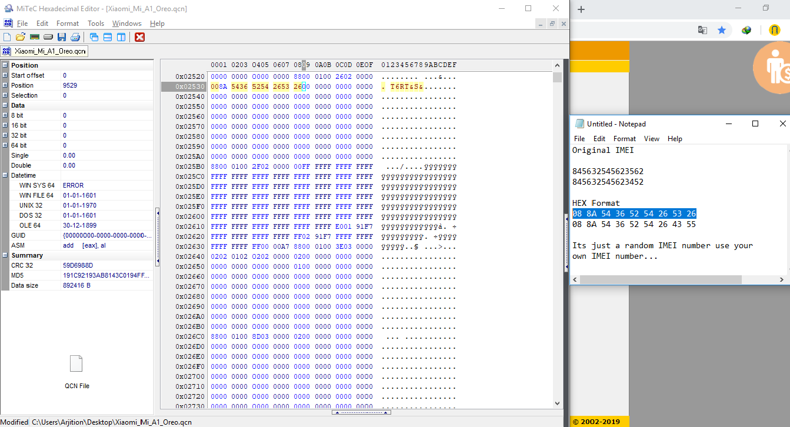The width and height of the screenshot is (790, 427).
Task: Open disk drive editor icon
Action: [48, 37]
